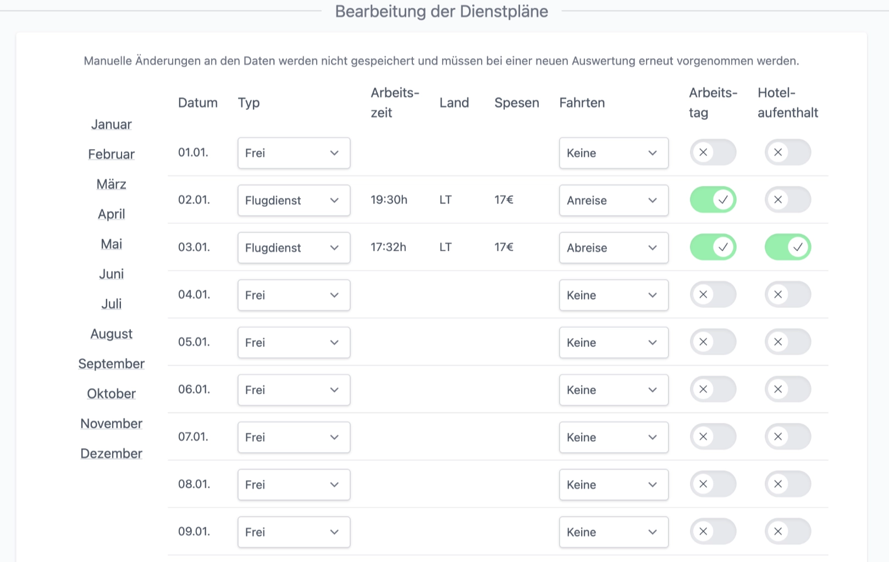
Task: Open the Flugdienst dropdown for 02.01.
Action: pyautogui.click(x=294, y=200)
